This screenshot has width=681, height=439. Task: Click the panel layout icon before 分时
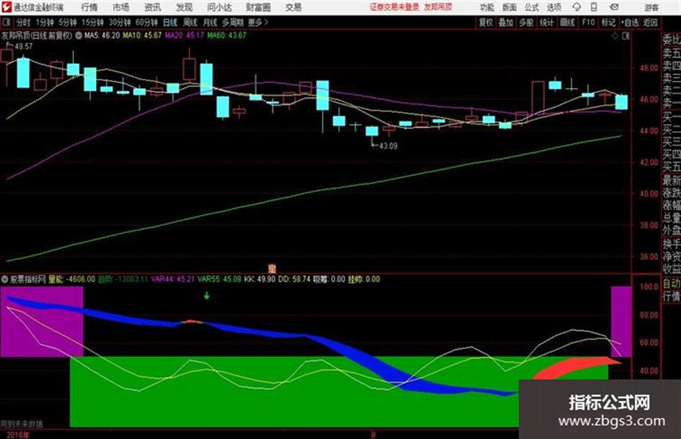(x=6, y=22)
